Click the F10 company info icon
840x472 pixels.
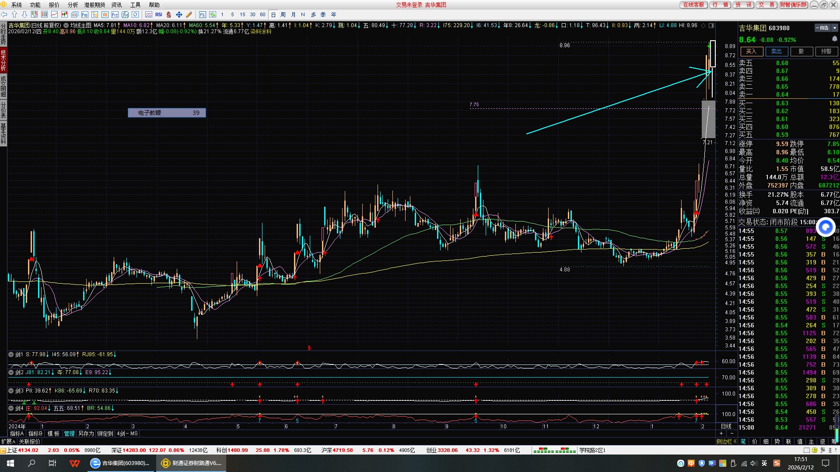click(x=85, y=14)
